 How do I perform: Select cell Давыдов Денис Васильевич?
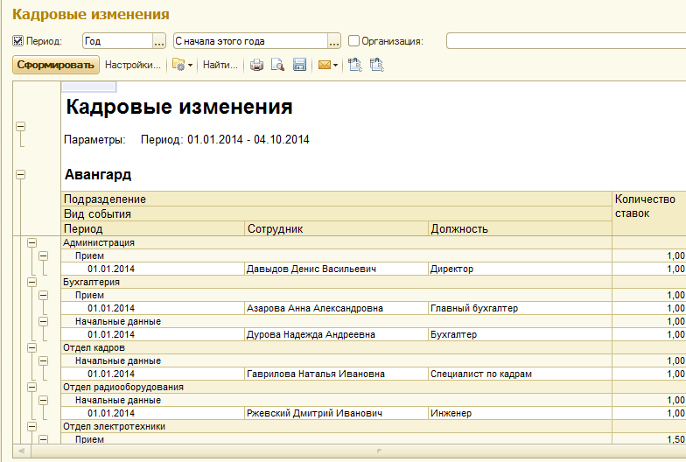(336, 269)
